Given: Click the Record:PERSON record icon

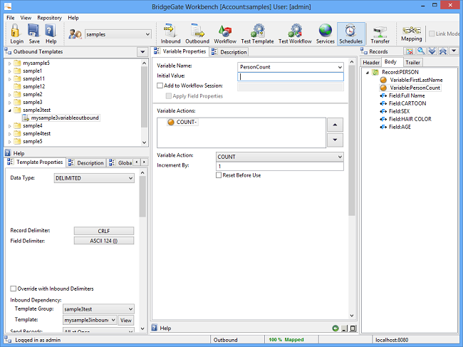Looking at the screenshot, I should (375, 72).
